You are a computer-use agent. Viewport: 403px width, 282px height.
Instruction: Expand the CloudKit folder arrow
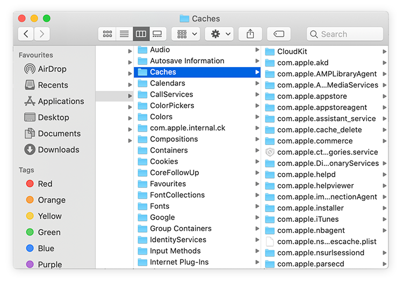coord(384,52)
